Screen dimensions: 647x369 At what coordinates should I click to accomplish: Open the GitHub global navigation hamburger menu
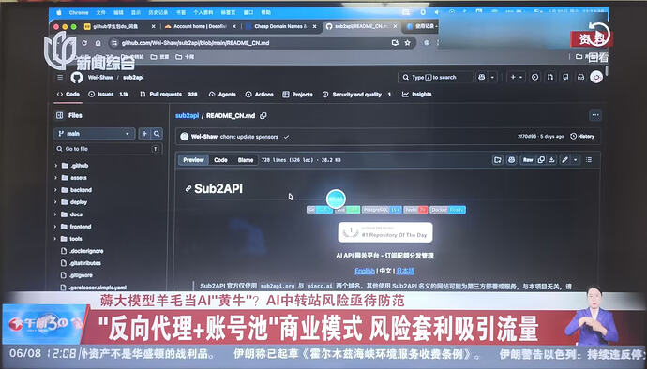pyautogui.click(x=60, y=78)
